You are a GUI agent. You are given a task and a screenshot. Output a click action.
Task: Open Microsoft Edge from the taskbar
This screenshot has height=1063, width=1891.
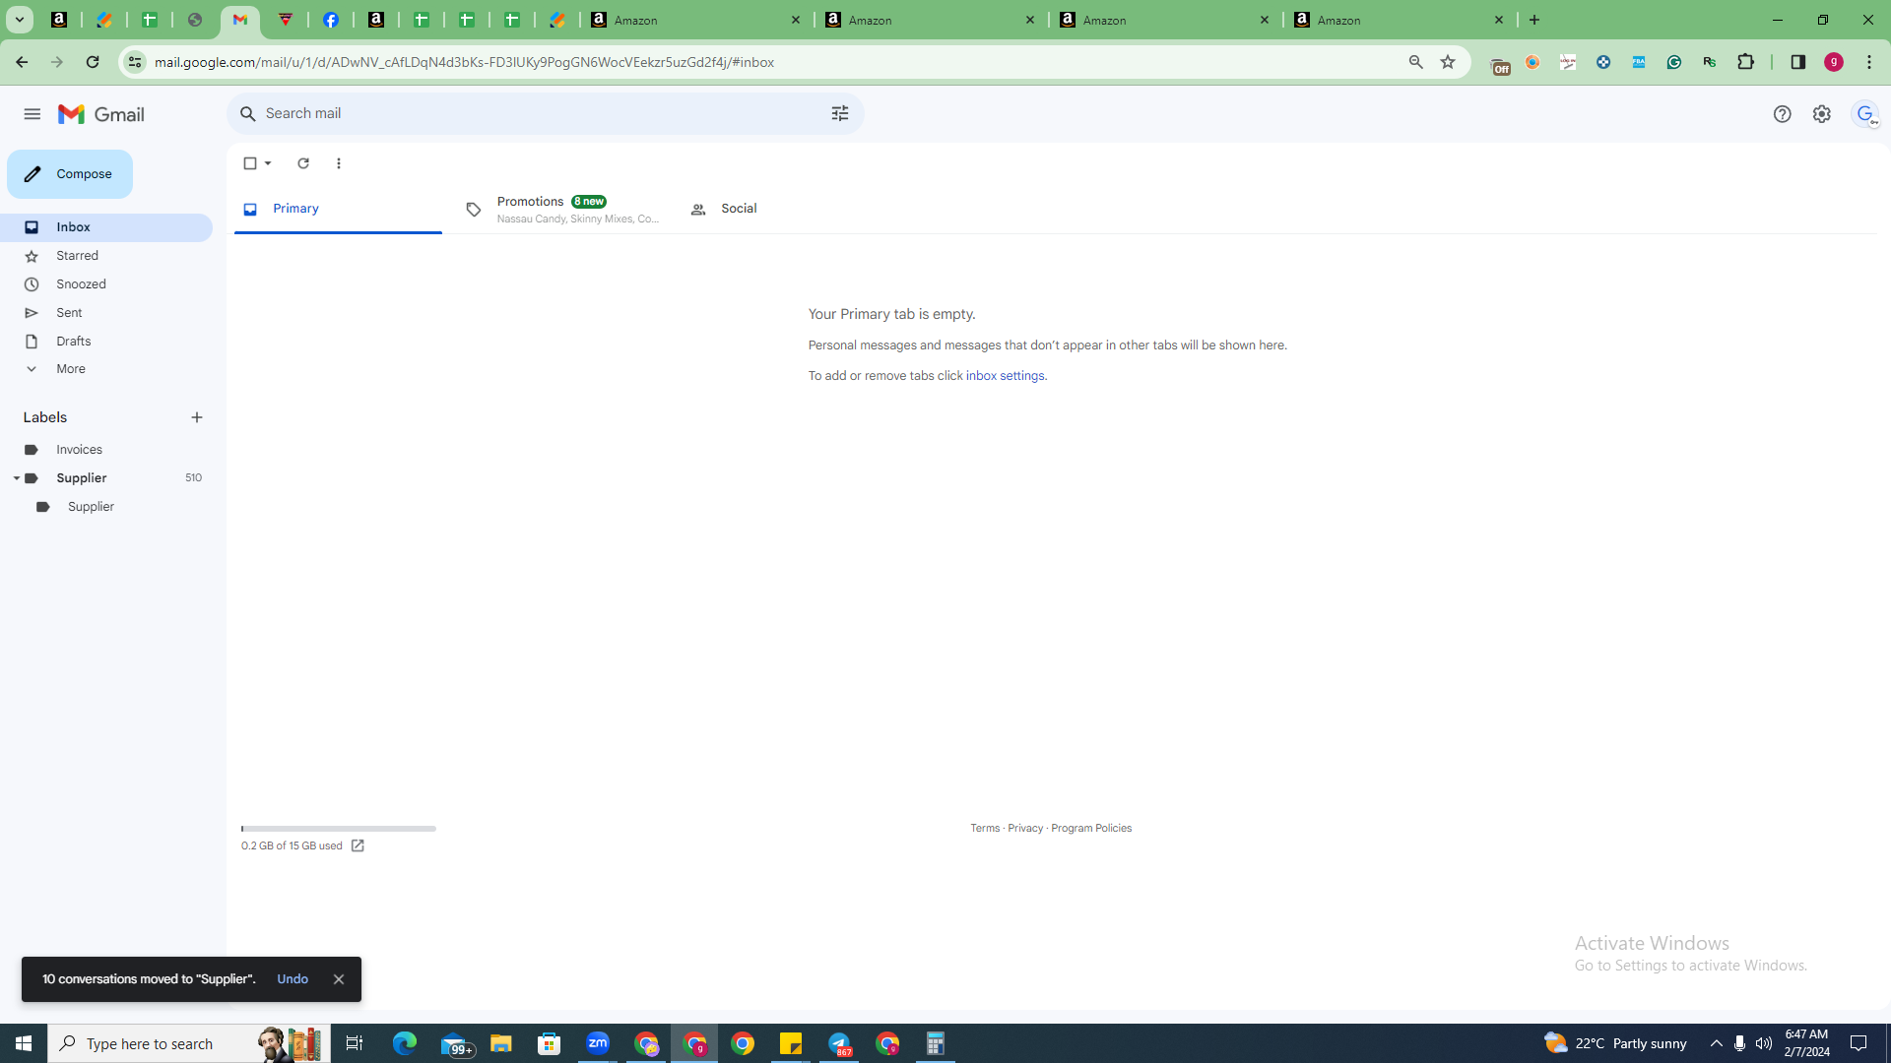[405, 1043]
